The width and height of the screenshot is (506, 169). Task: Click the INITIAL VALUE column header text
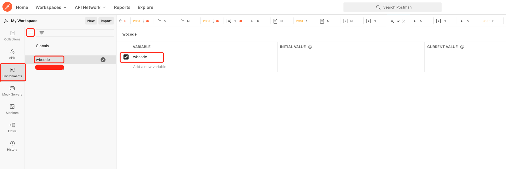click(x=293, y=47)
